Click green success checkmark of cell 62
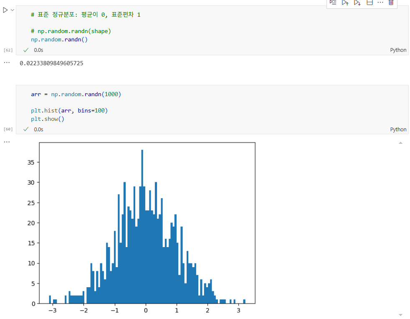The width and height of the screenshot is (410, 319). point(25,50)
